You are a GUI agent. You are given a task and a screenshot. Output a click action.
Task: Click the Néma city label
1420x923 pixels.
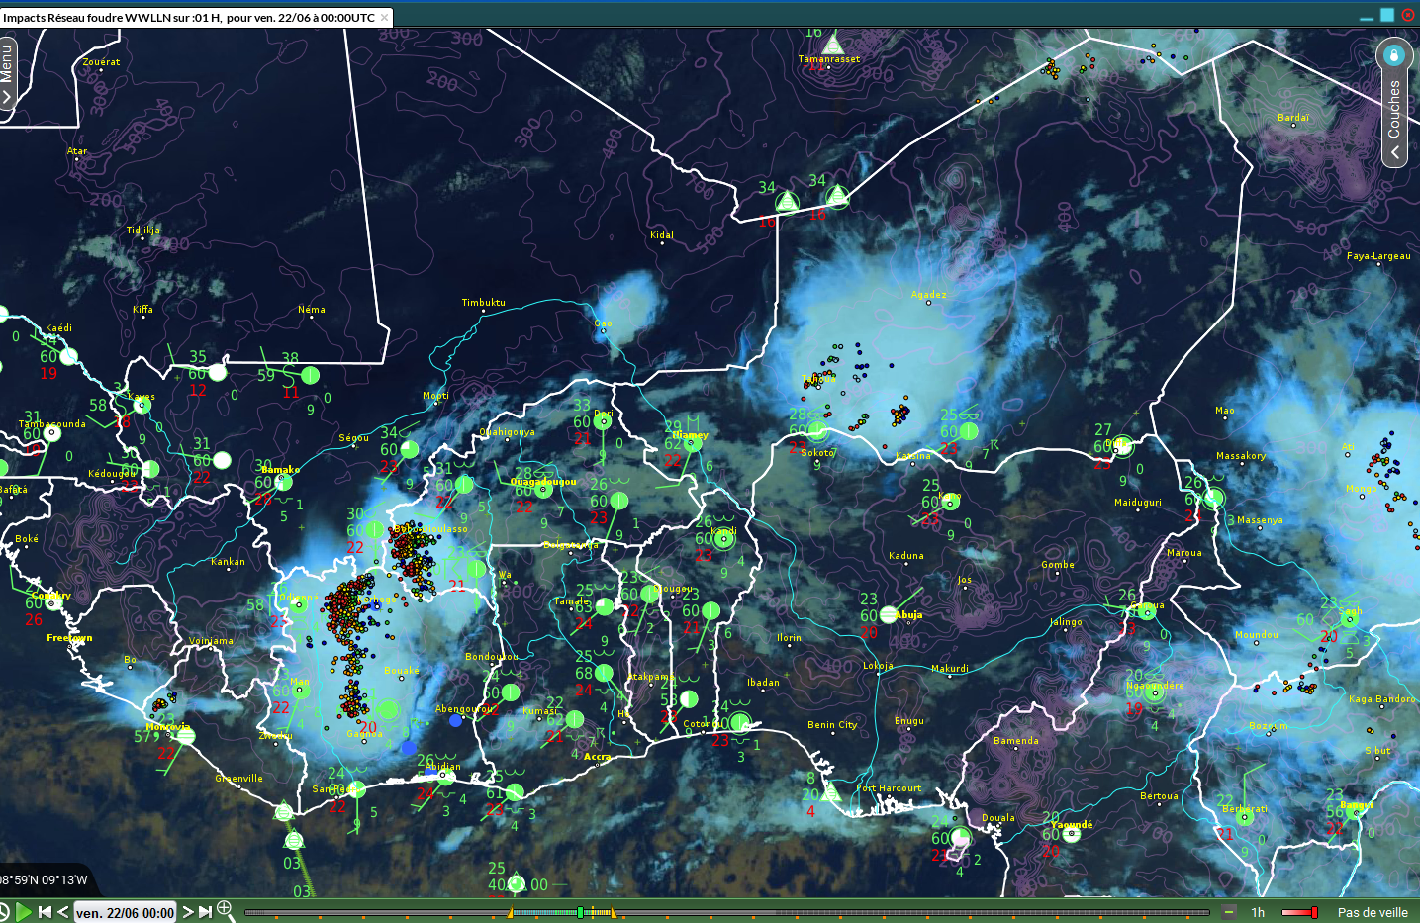click(312, 310)
